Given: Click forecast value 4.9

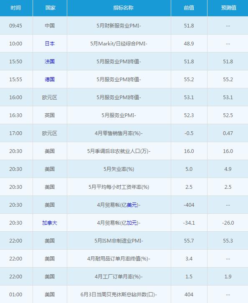Looking at the screenshot, I should pyautogui.click(x=228, y=169).
